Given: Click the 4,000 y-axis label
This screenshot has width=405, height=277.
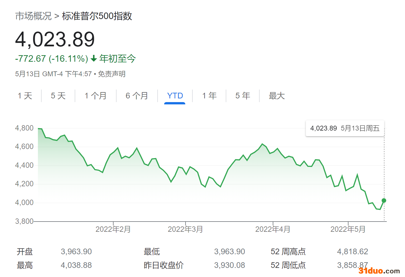Looking at the screenshot, I should (24, 202).
